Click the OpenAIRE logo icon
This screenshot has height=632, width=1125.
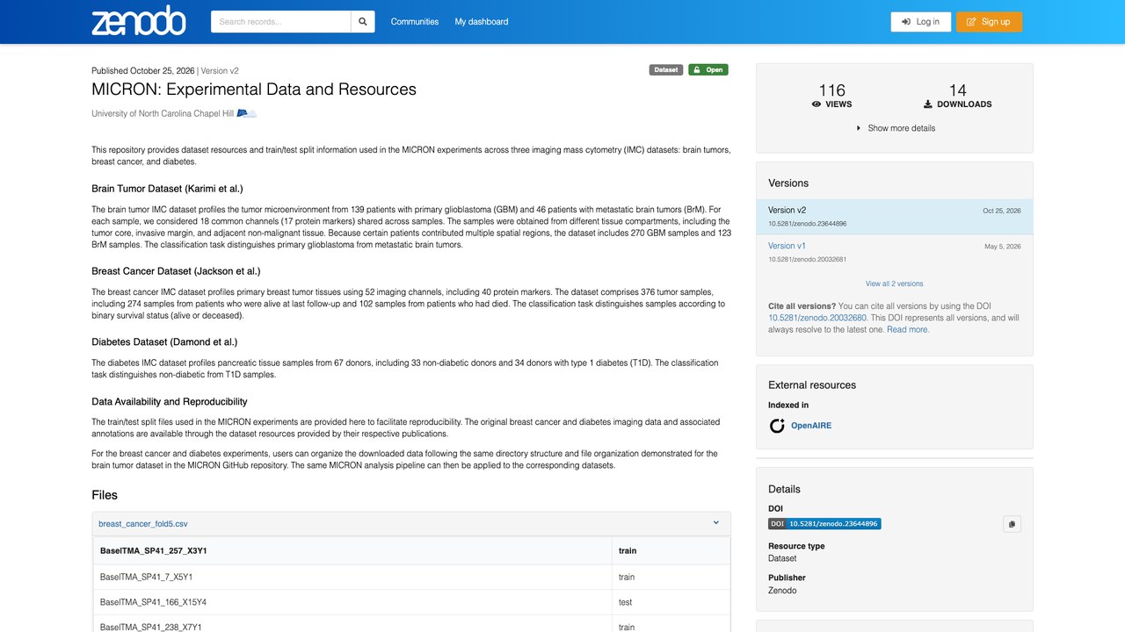click(777, 426)
